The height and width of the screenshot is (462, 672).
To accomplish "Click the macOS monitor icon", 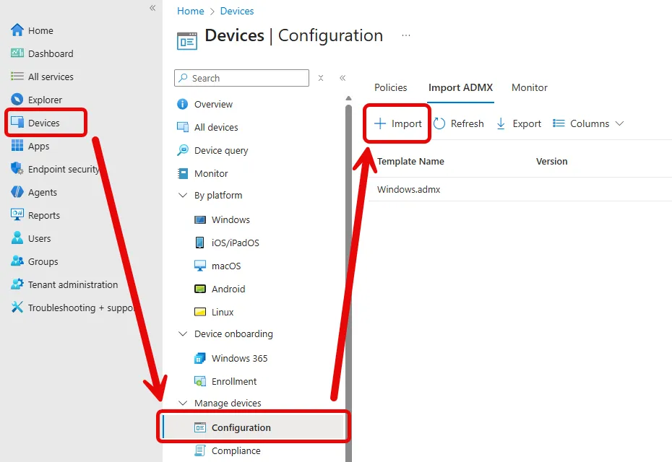I will click(x=200, y=266).
